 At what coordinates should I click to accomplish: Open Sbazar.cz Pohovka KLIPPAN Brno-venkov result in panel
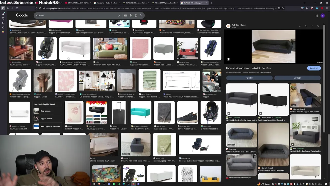pos(241,135)
